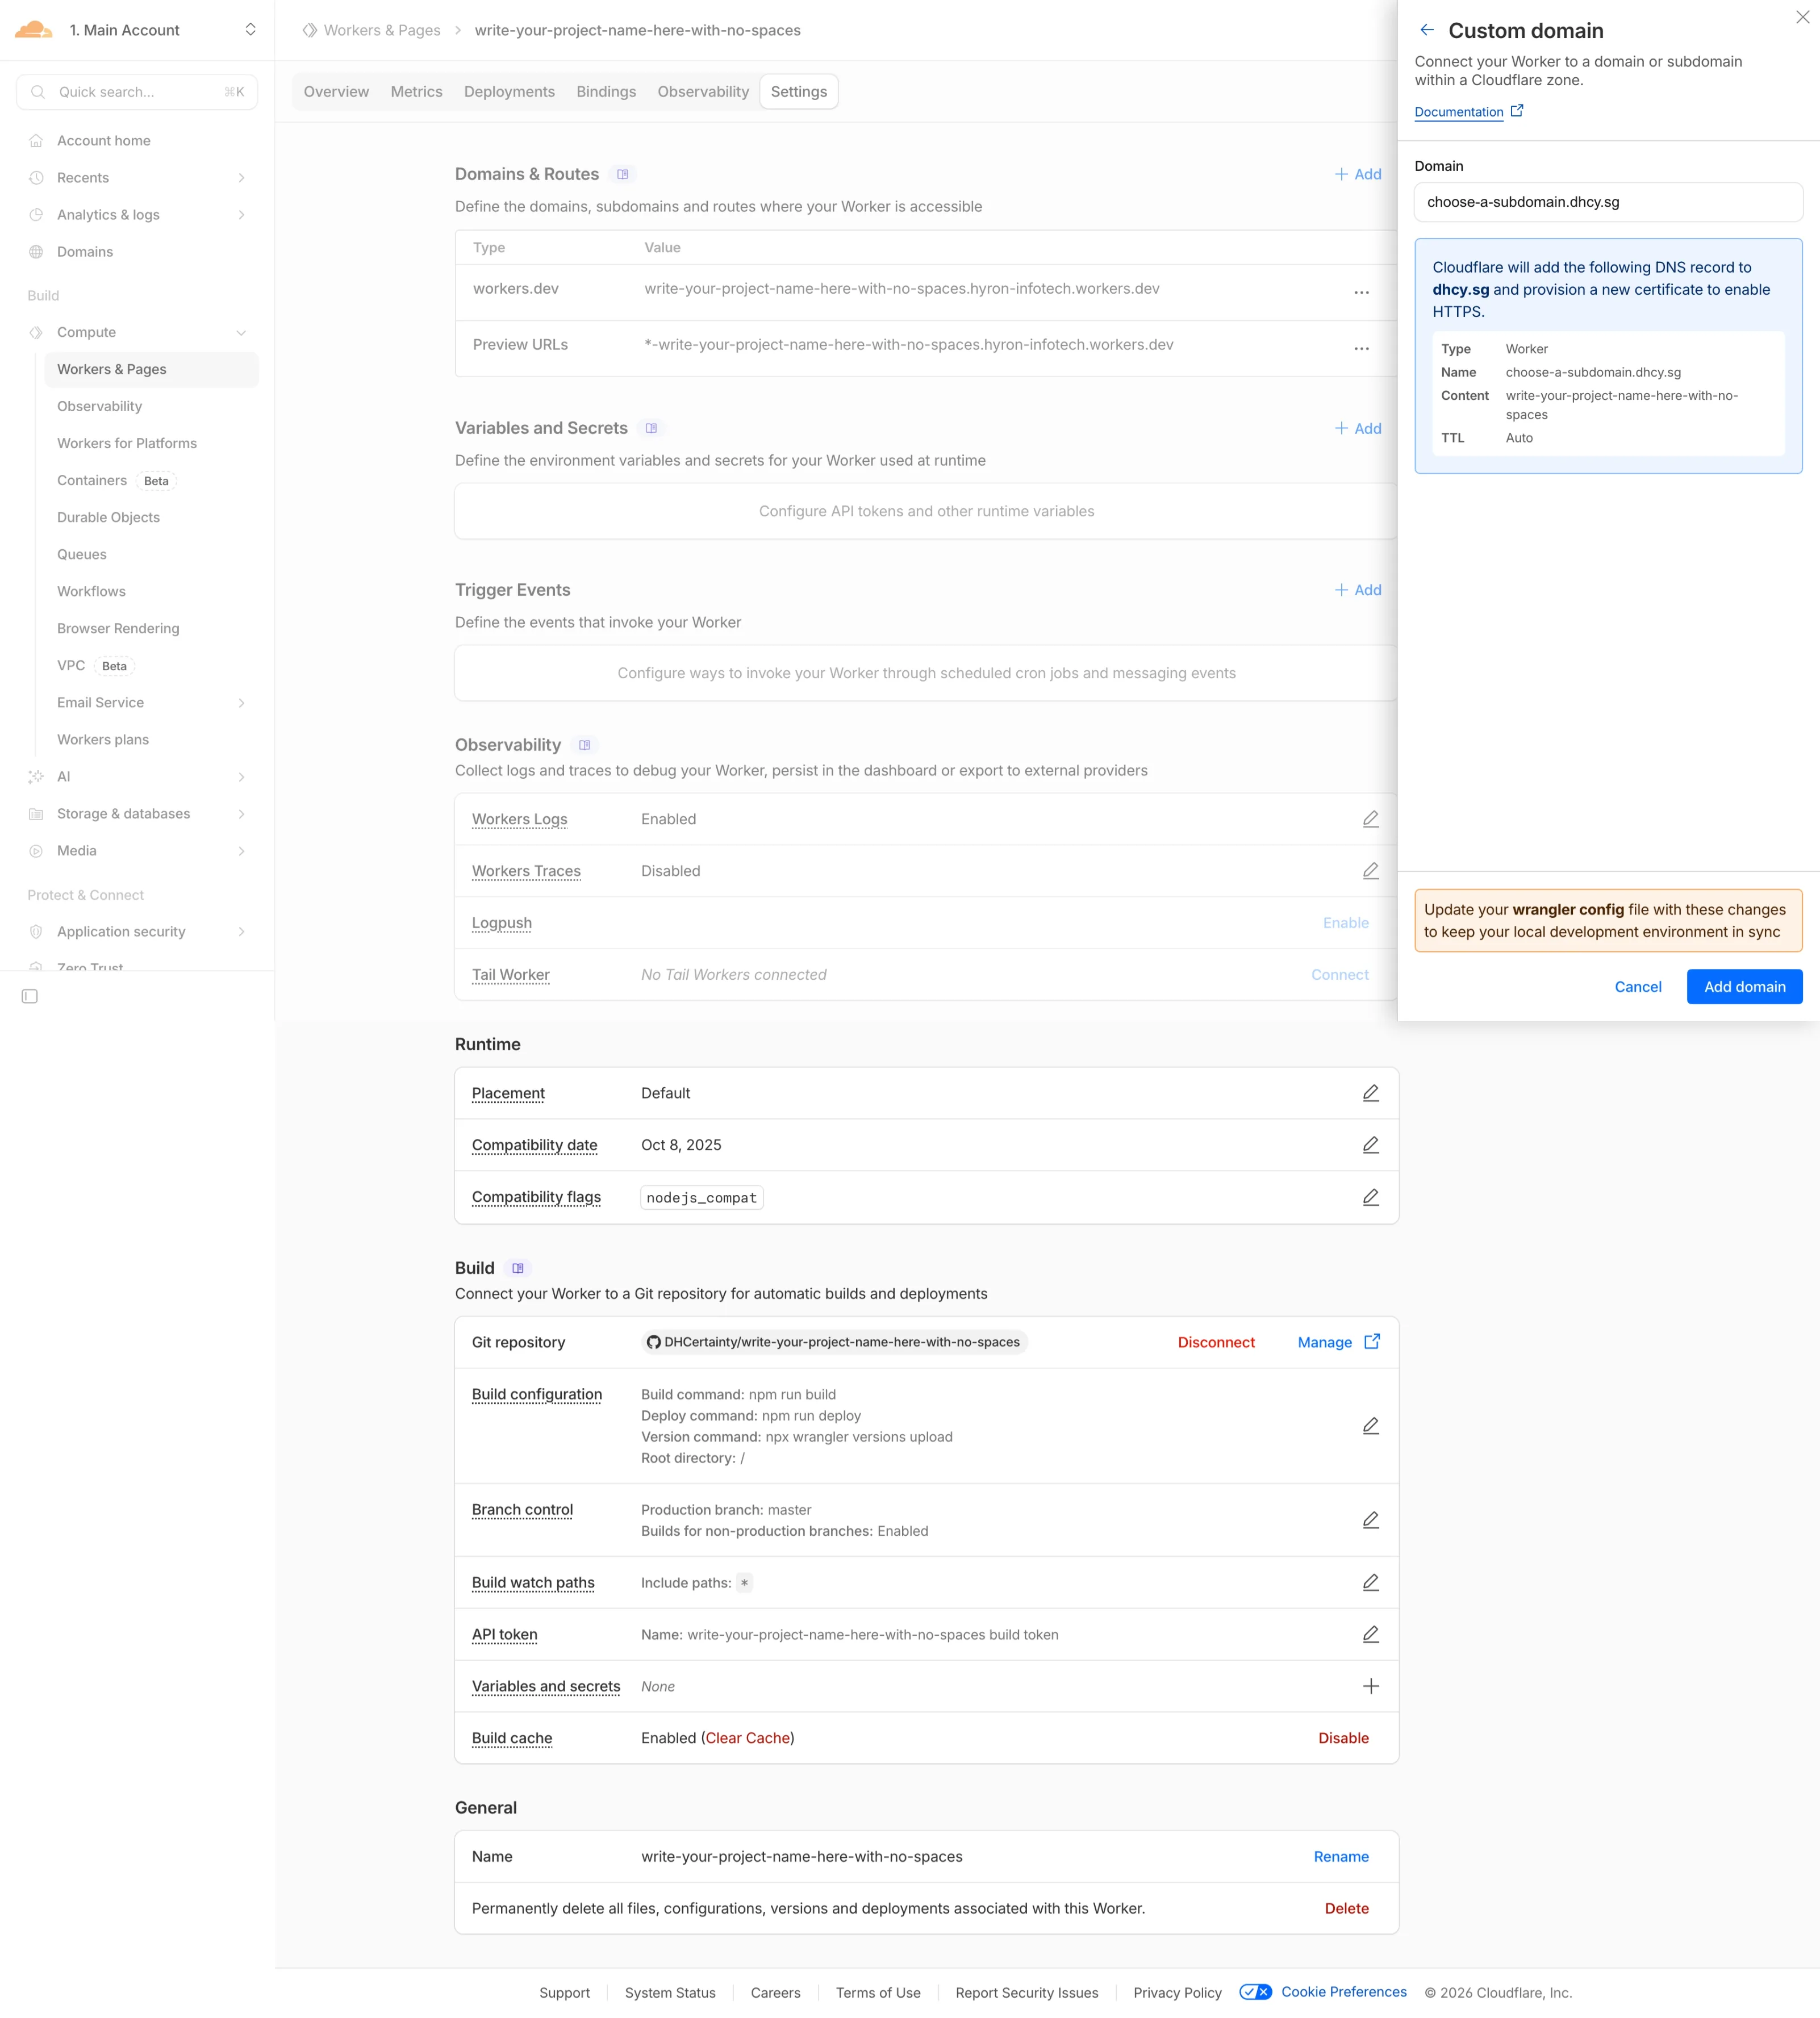Open the Domains sidebar item
The width and height of the screenshot is (1820, 2018).
pos(85,252)
